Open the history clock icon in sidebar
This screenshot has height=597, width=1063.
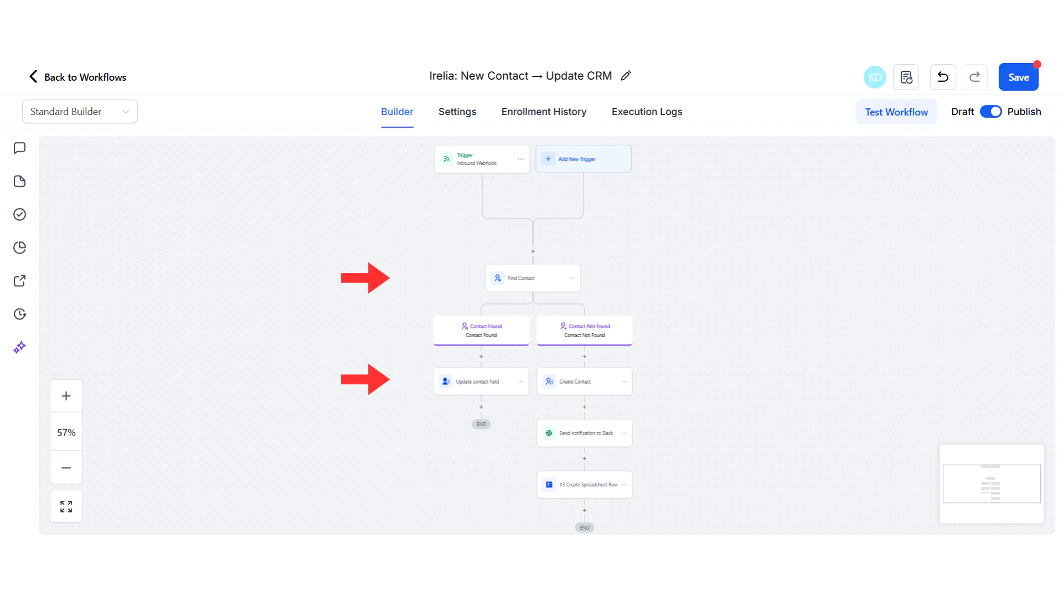pos(19,313)
